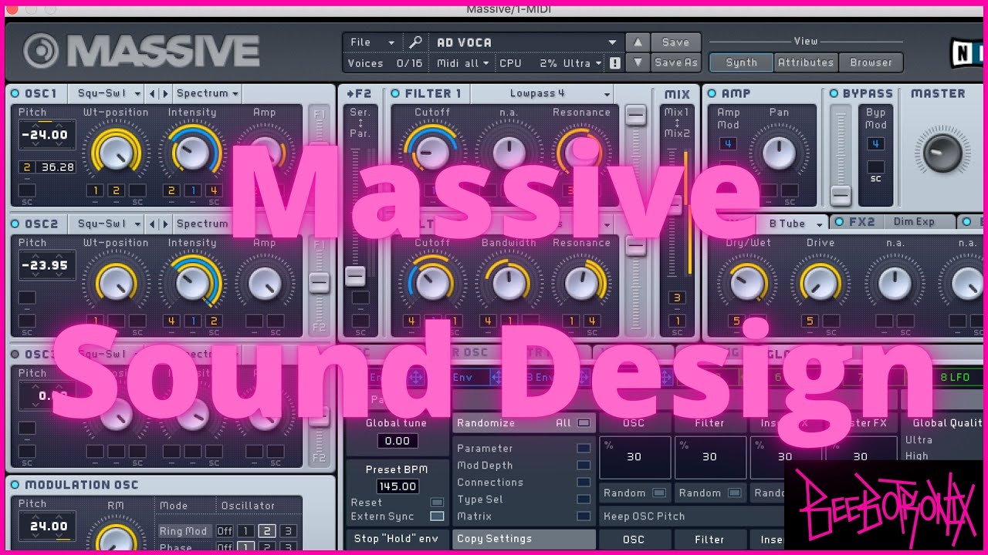988x555 pixels.
Task: Toggle the BYPASS section power LED
Action: click(x=834, y=94)
